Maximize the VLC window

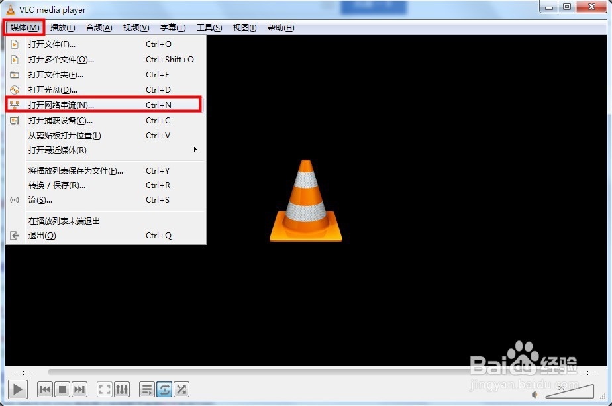(x=567, y=7)
